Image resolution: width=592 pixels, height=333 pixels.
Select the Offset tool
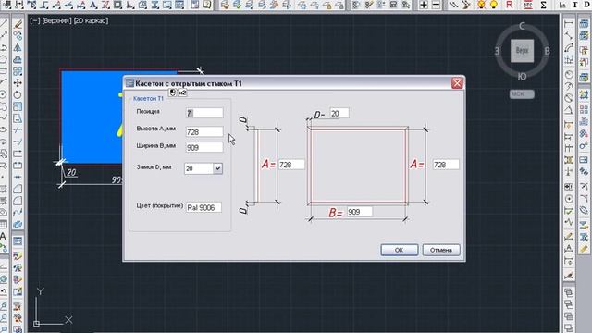18,59
